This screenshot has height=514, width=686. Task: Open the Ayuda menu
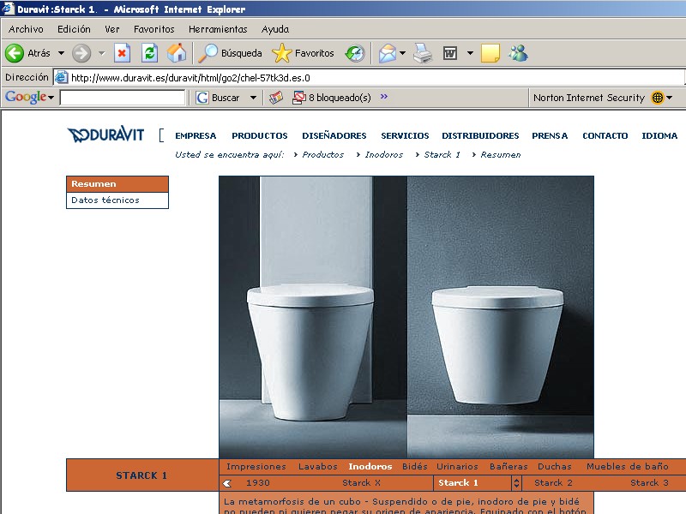pyautogui.click(x=275, y=29)
